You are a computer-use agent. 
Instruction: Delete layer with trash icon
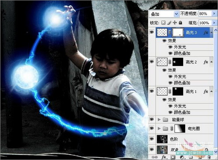click(209, 157)
